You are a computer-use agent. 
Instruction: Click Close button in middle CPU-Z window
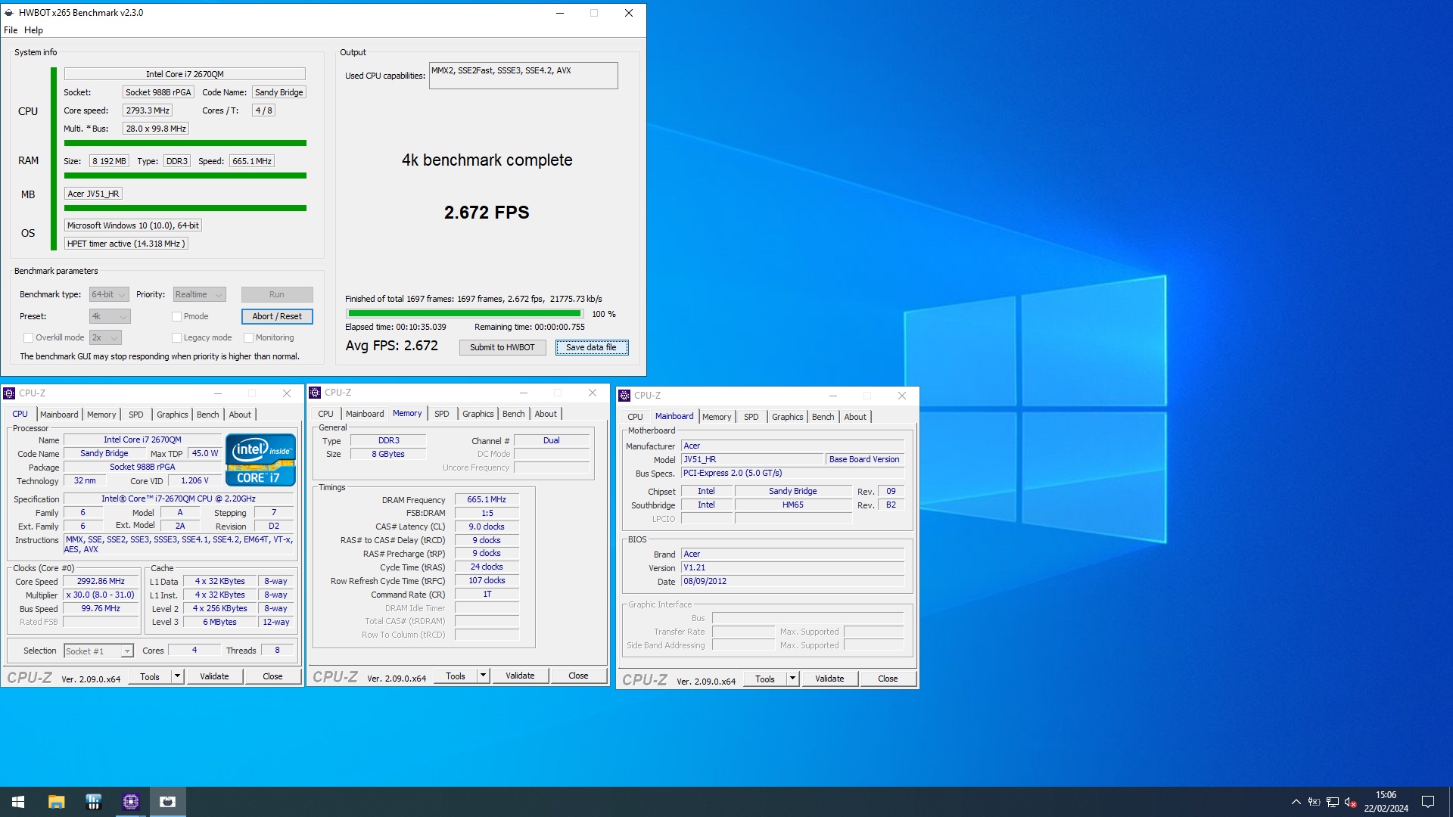[x=578, y=676]
